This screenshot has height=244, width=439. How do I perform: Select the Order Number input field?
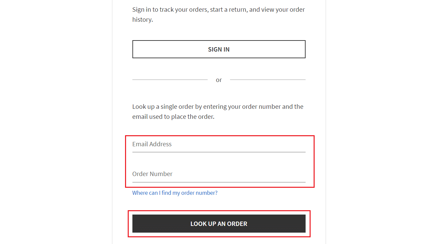[x=219, y=174]
